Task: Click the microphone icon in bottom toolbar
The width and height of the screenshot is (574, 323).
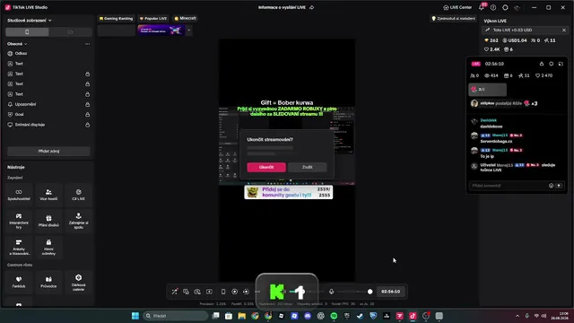Action: tap(331, 292)
